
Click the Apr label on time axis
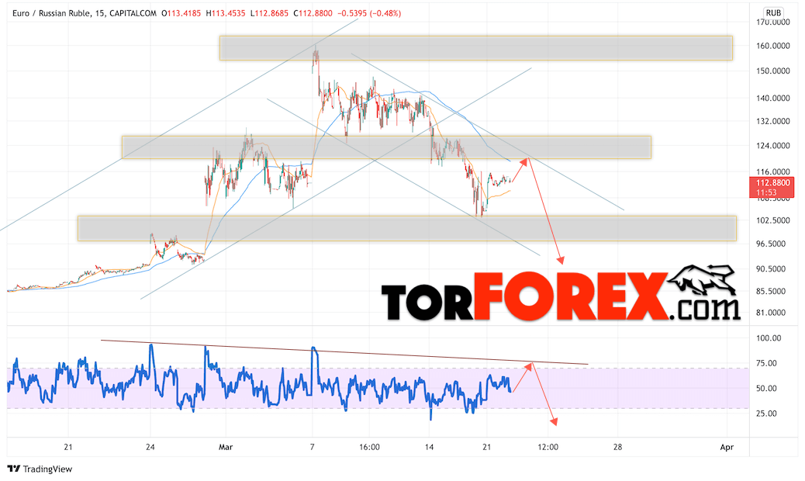tap(727, 447)
